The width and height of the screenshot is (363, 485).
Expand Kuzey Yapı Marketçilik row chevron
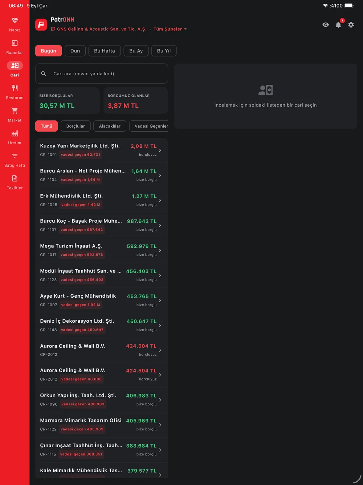160,150
